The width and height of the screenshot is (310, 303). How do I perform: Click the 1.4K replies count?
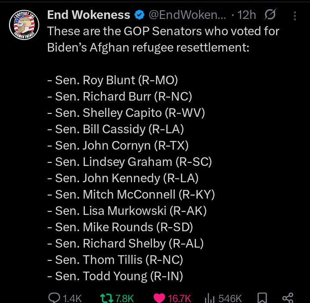click(72, 298)
